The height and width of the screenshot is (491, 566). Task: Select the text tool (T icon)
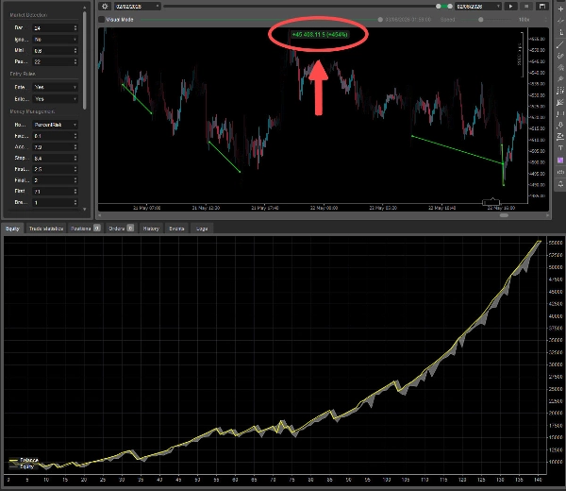560,148
